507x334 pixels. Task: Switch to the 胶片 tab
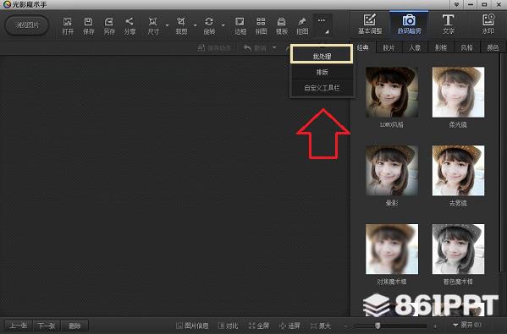(x=389, y=48)
